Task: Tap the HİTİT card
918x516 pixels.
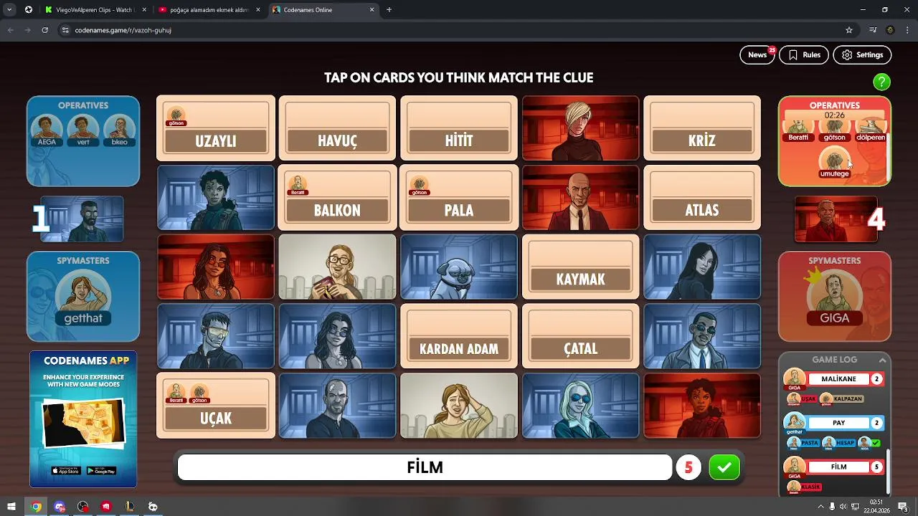Action: [459, 128]
